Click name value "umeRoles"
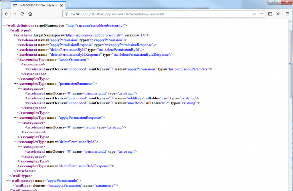Image resolution: width=293 pixels, height=191 pixels. pyautogui.click(x=136, y=103)
